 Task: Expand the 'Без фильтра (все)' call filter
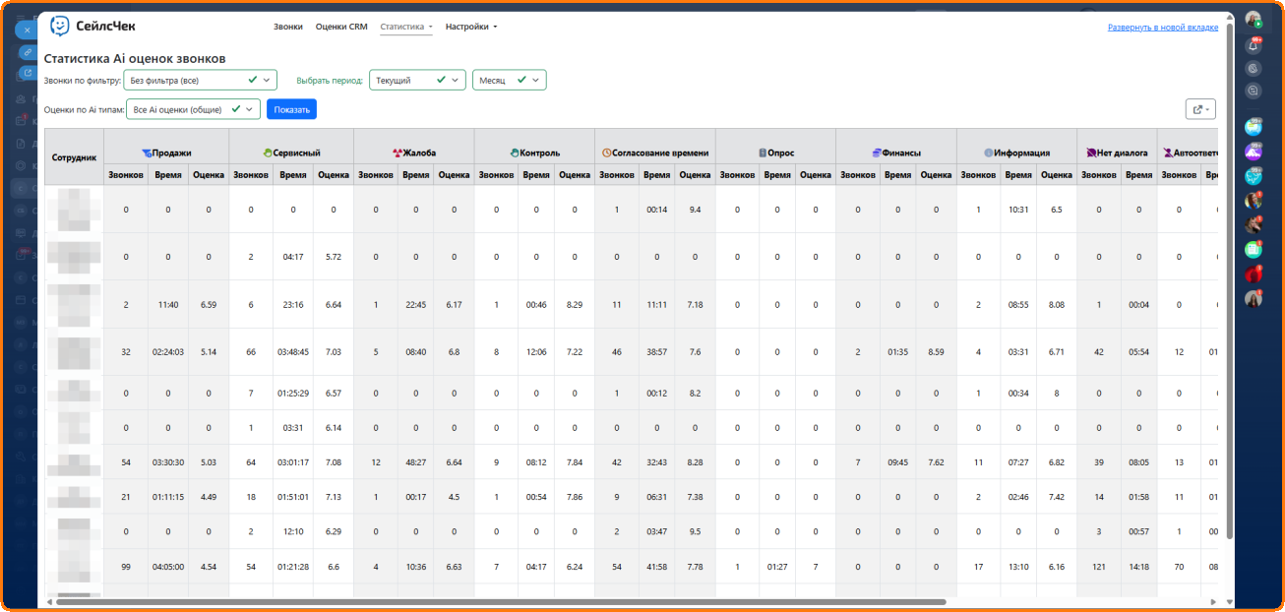195,81
